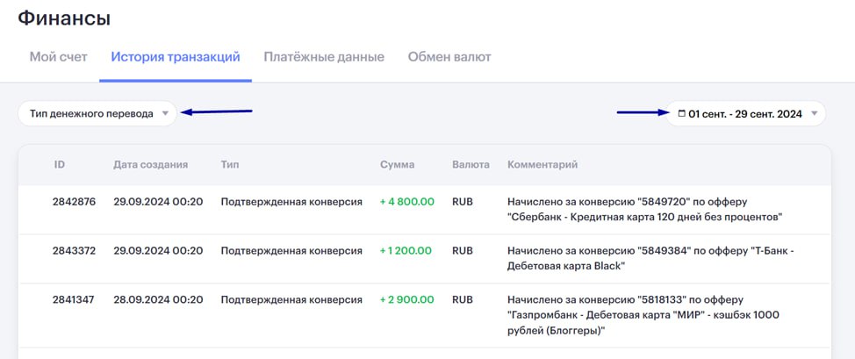Screen dimensions: 855x359
Task: Select transaction row with ID 2843372
Action: (x=425, y=259)
